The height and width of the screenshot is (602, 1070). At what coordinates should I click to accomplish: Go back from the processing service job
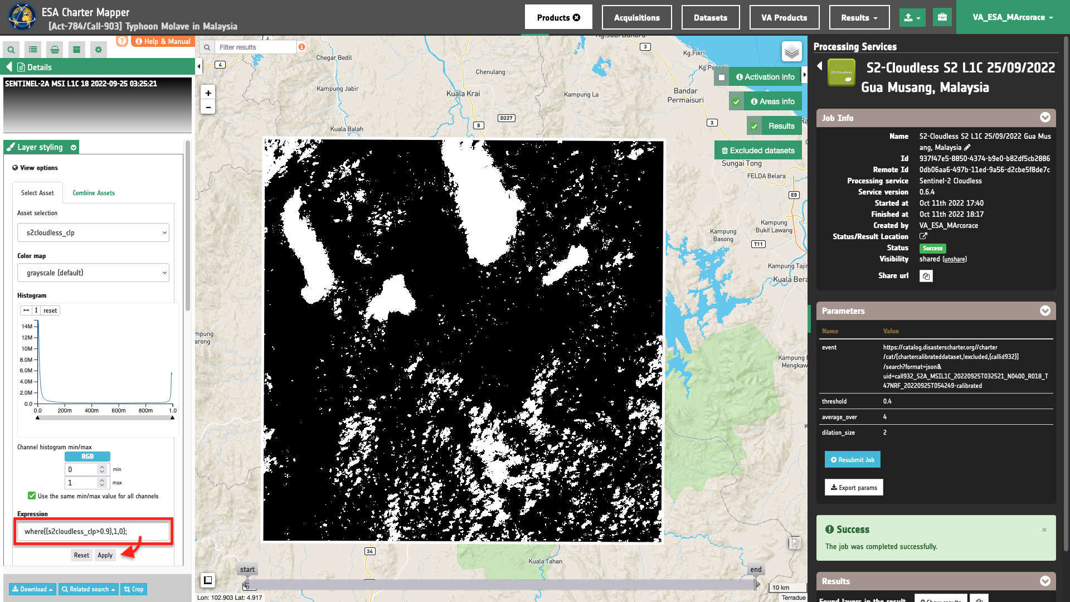pos(820,66)
